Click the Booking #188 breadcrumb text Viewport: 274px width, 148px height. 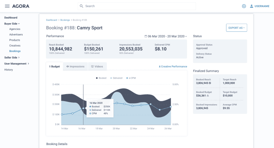pos(80,20)
